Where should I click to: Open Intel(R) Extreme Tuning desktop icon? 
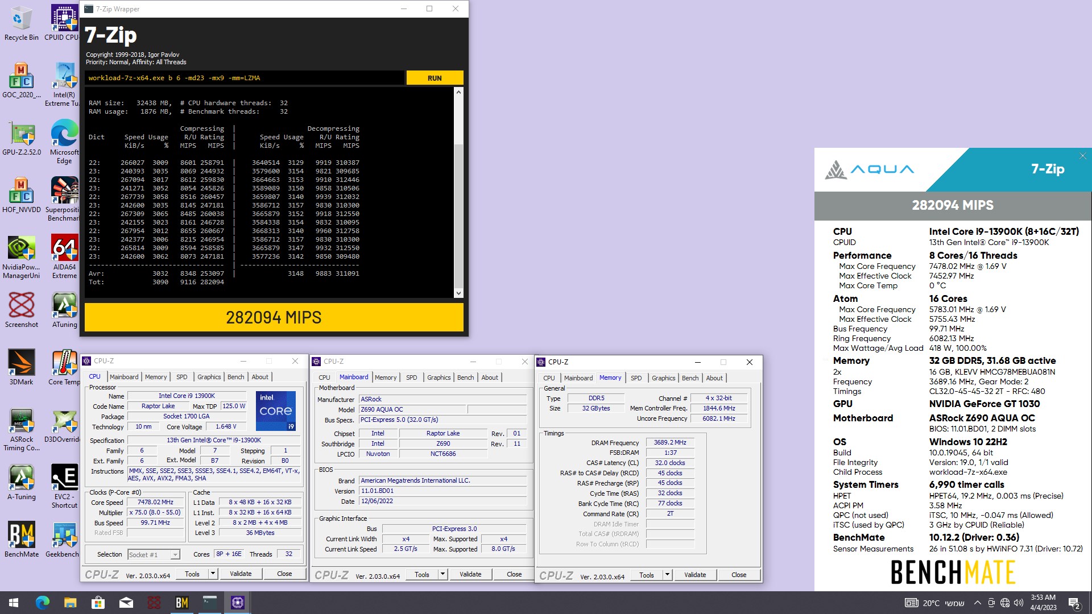point(63,84)
